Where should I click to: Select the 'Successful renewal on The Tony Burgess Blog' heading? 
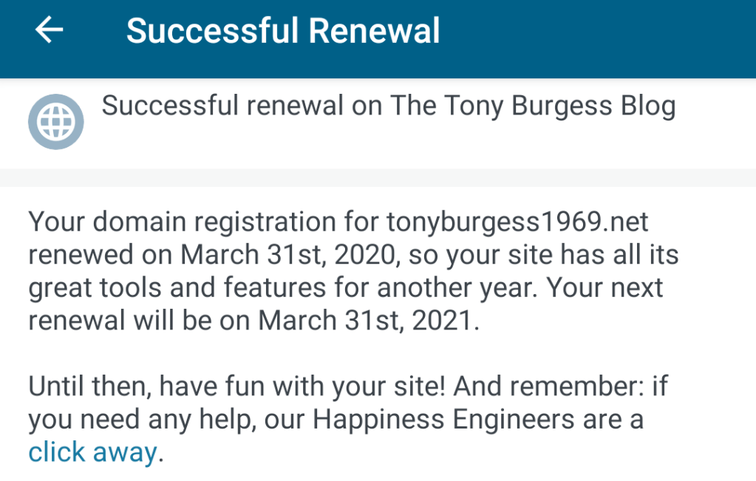pos(388,106)
